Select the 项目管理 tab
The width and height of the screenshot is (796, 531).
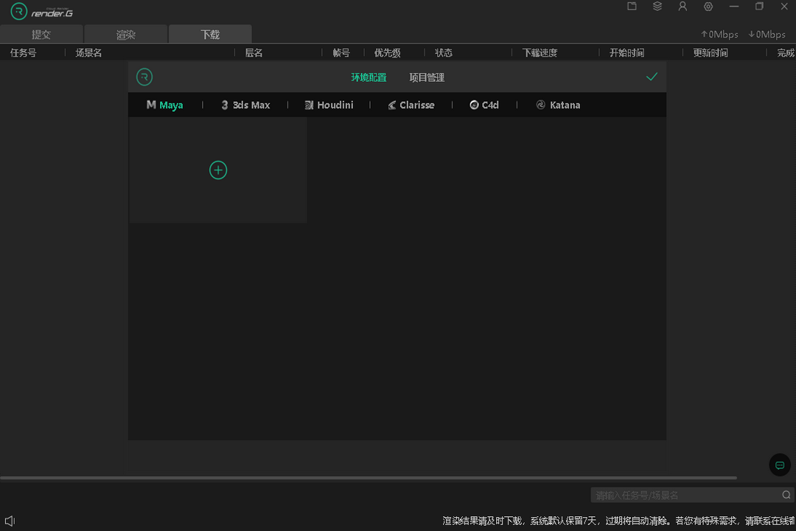427,77
